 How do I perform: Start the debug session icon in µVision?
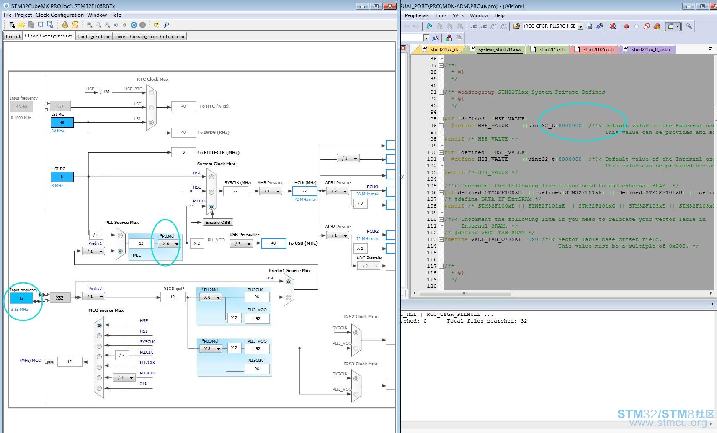point(613,26)
